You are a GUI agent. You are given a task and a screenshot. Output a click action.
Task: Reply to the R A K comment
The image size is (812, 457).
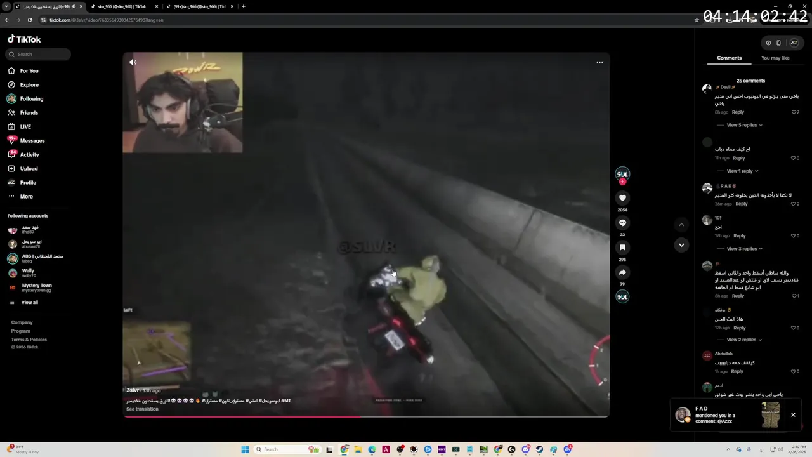(x=742, y=204)
